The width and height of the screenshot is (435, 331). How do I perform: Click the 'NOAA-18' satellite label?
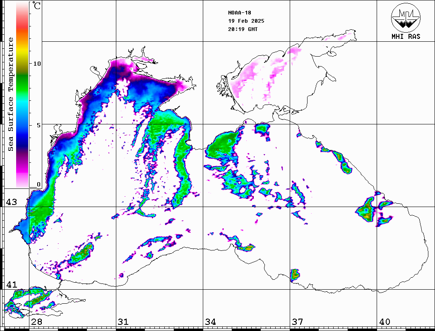point(240,13)
